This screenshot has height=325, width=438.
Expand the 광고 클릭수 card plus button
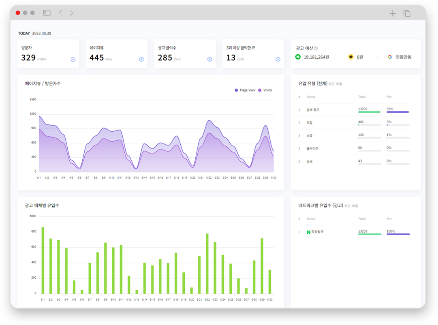coord(210,59)
